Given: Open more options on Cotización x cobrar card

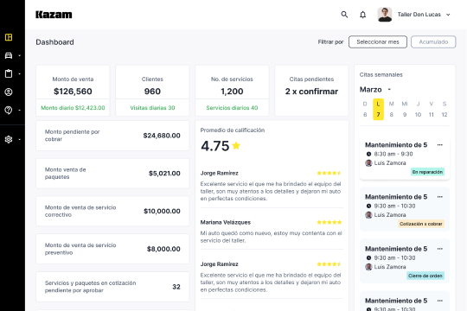Looking at the screenshot, I should click(440, 197).
